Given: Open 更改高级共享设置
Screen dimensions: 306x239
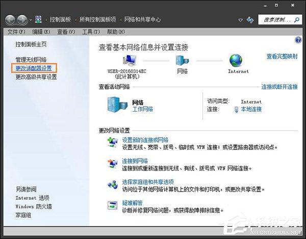Looking at the screenshot, I should 36,77.
